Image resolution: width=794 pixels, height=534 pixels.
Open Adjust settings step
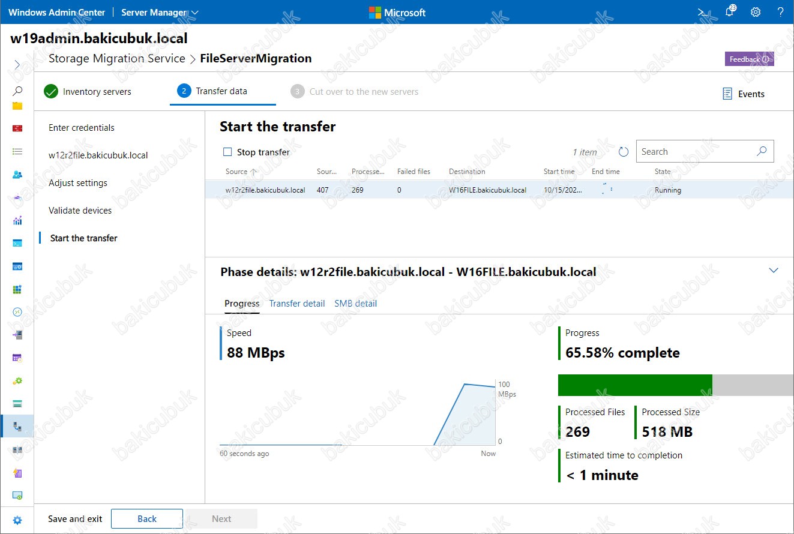click(78, 183)
